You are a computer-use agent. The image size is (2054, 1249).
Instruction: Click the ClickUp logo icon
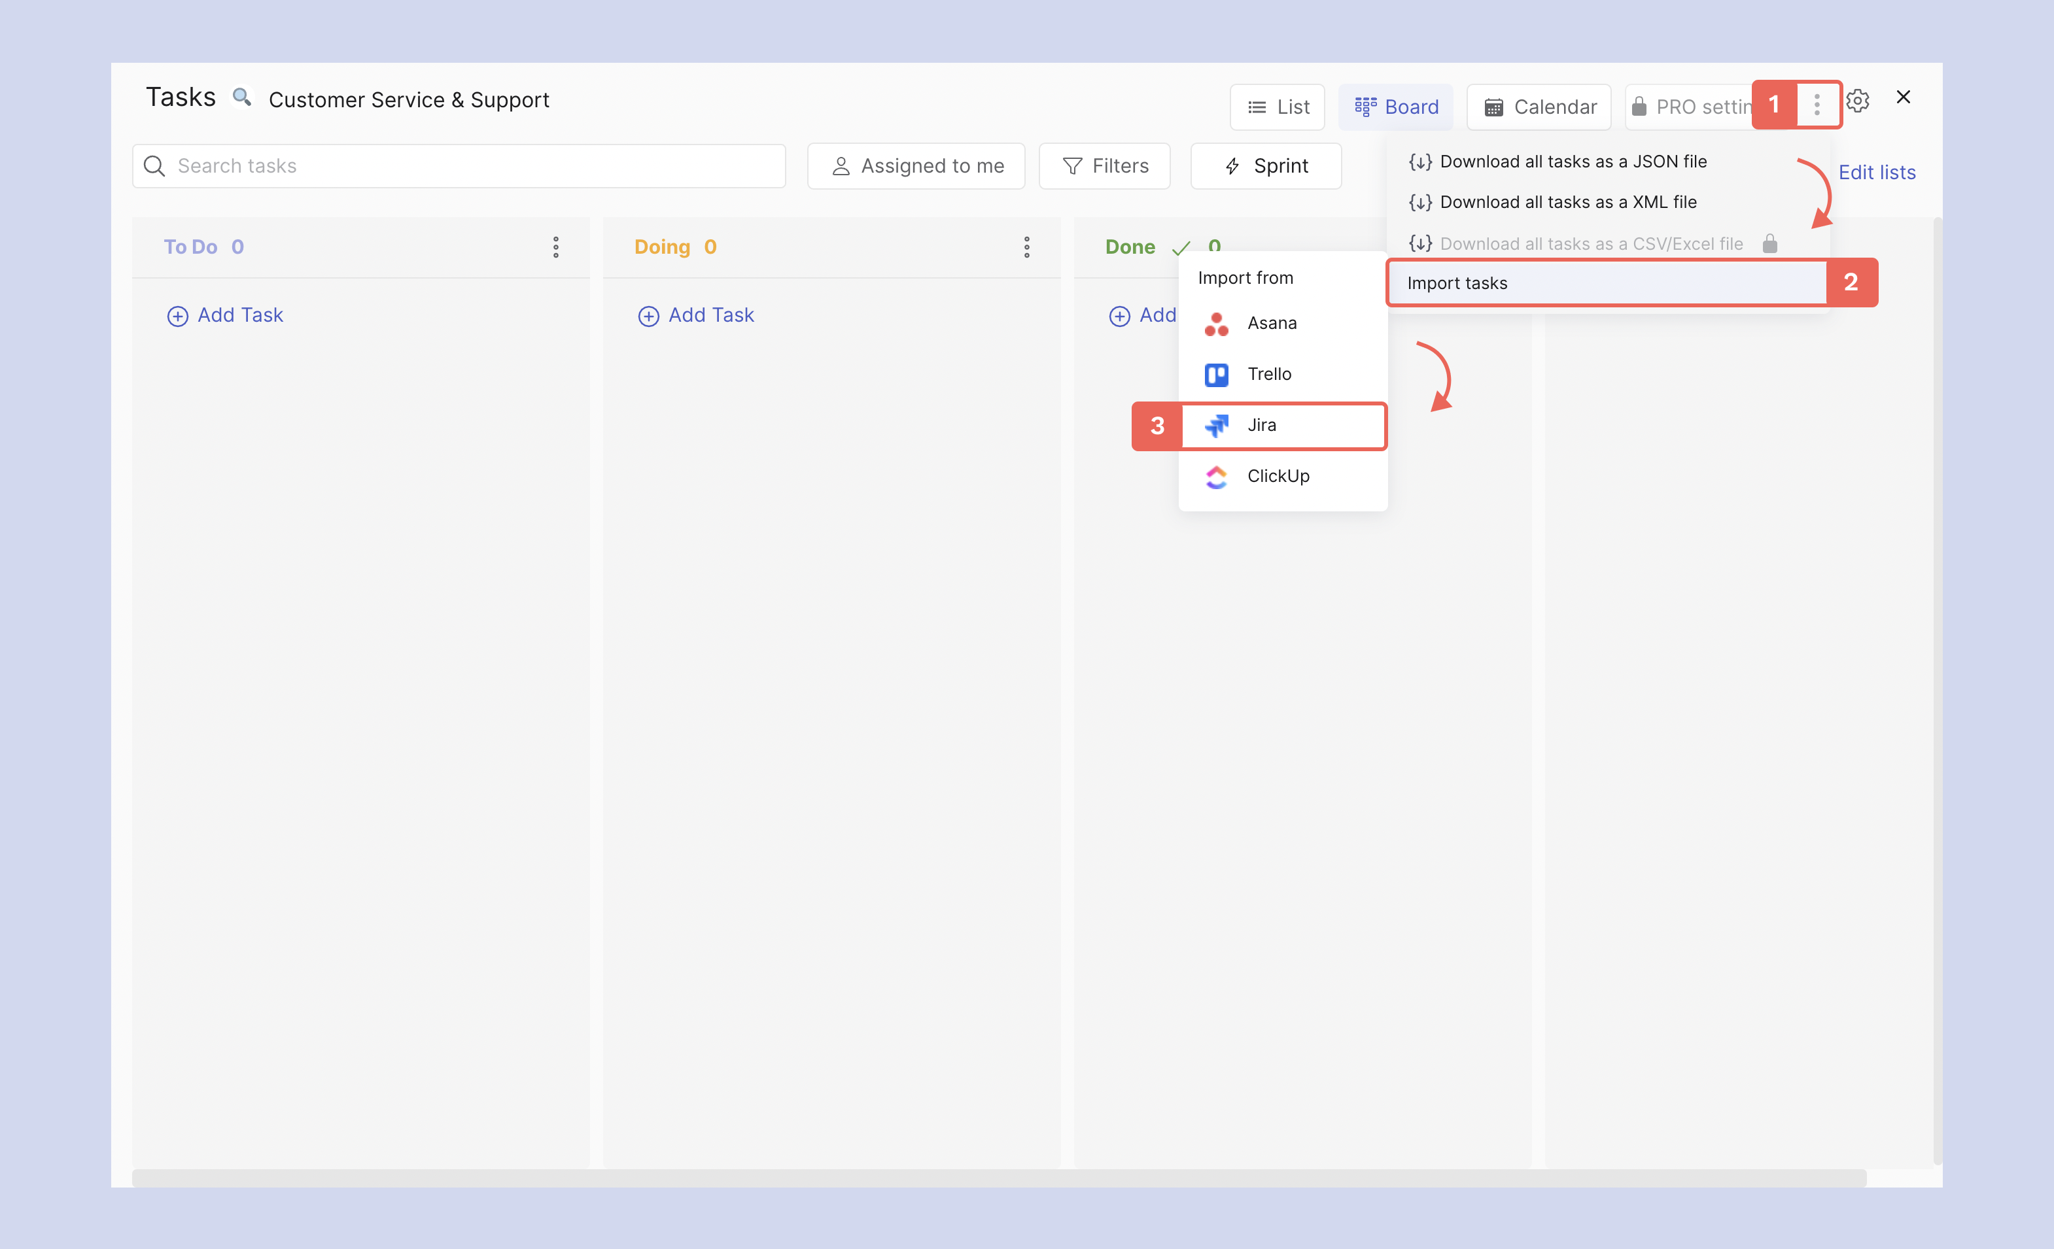pos(1216,477)
